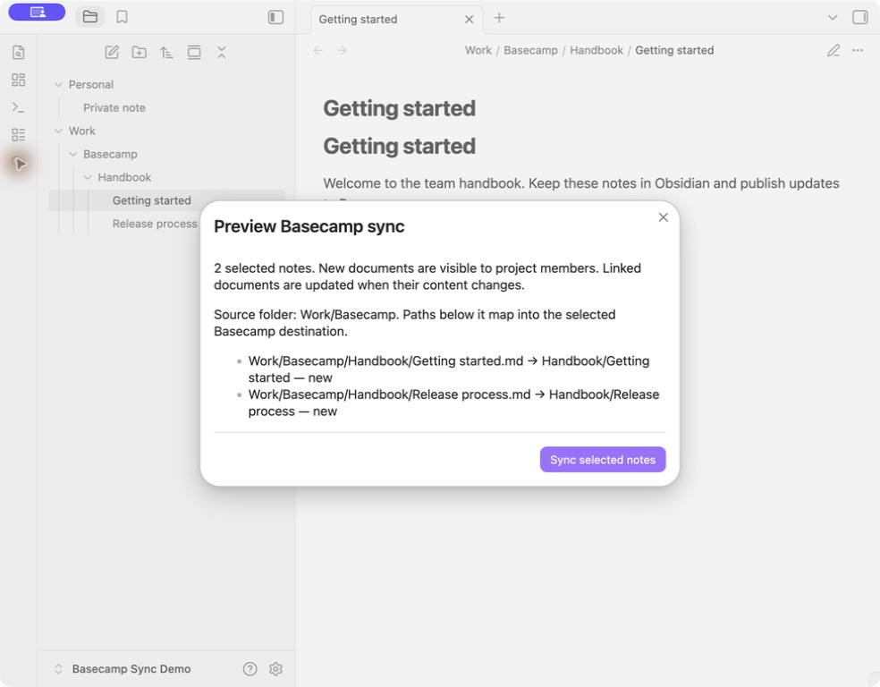
Task: Select Getting started note in tree
Action: coord(166,200)
